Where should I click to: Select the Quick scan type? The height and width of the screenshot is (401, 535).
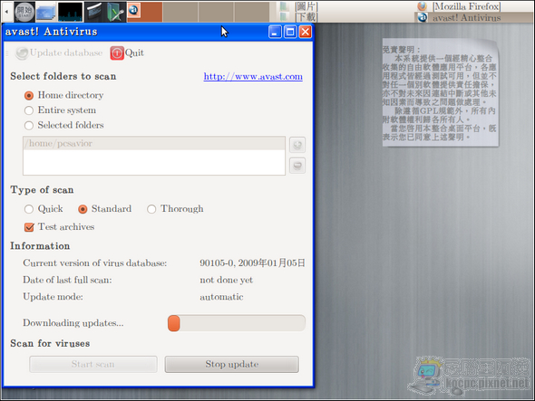[29, 209]
